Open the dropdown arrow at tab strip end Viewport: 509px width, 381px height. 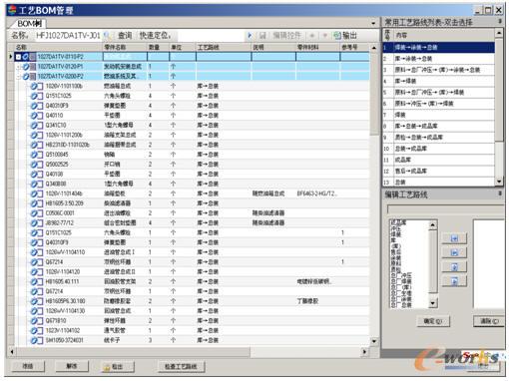[x=373, y=23]
